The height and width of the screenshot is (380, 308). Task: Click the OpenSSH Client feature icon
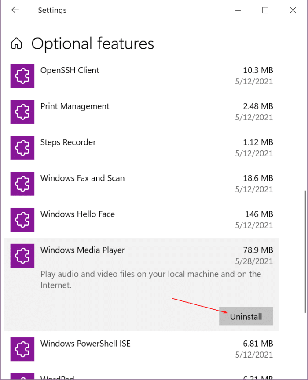[22, 76]
